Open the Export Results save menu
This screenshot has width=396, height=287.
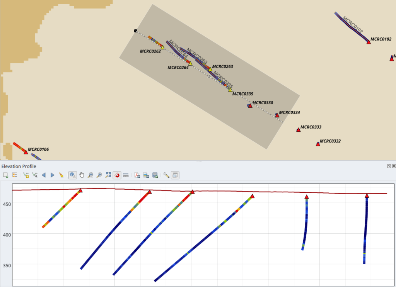[x=155, y=175]
